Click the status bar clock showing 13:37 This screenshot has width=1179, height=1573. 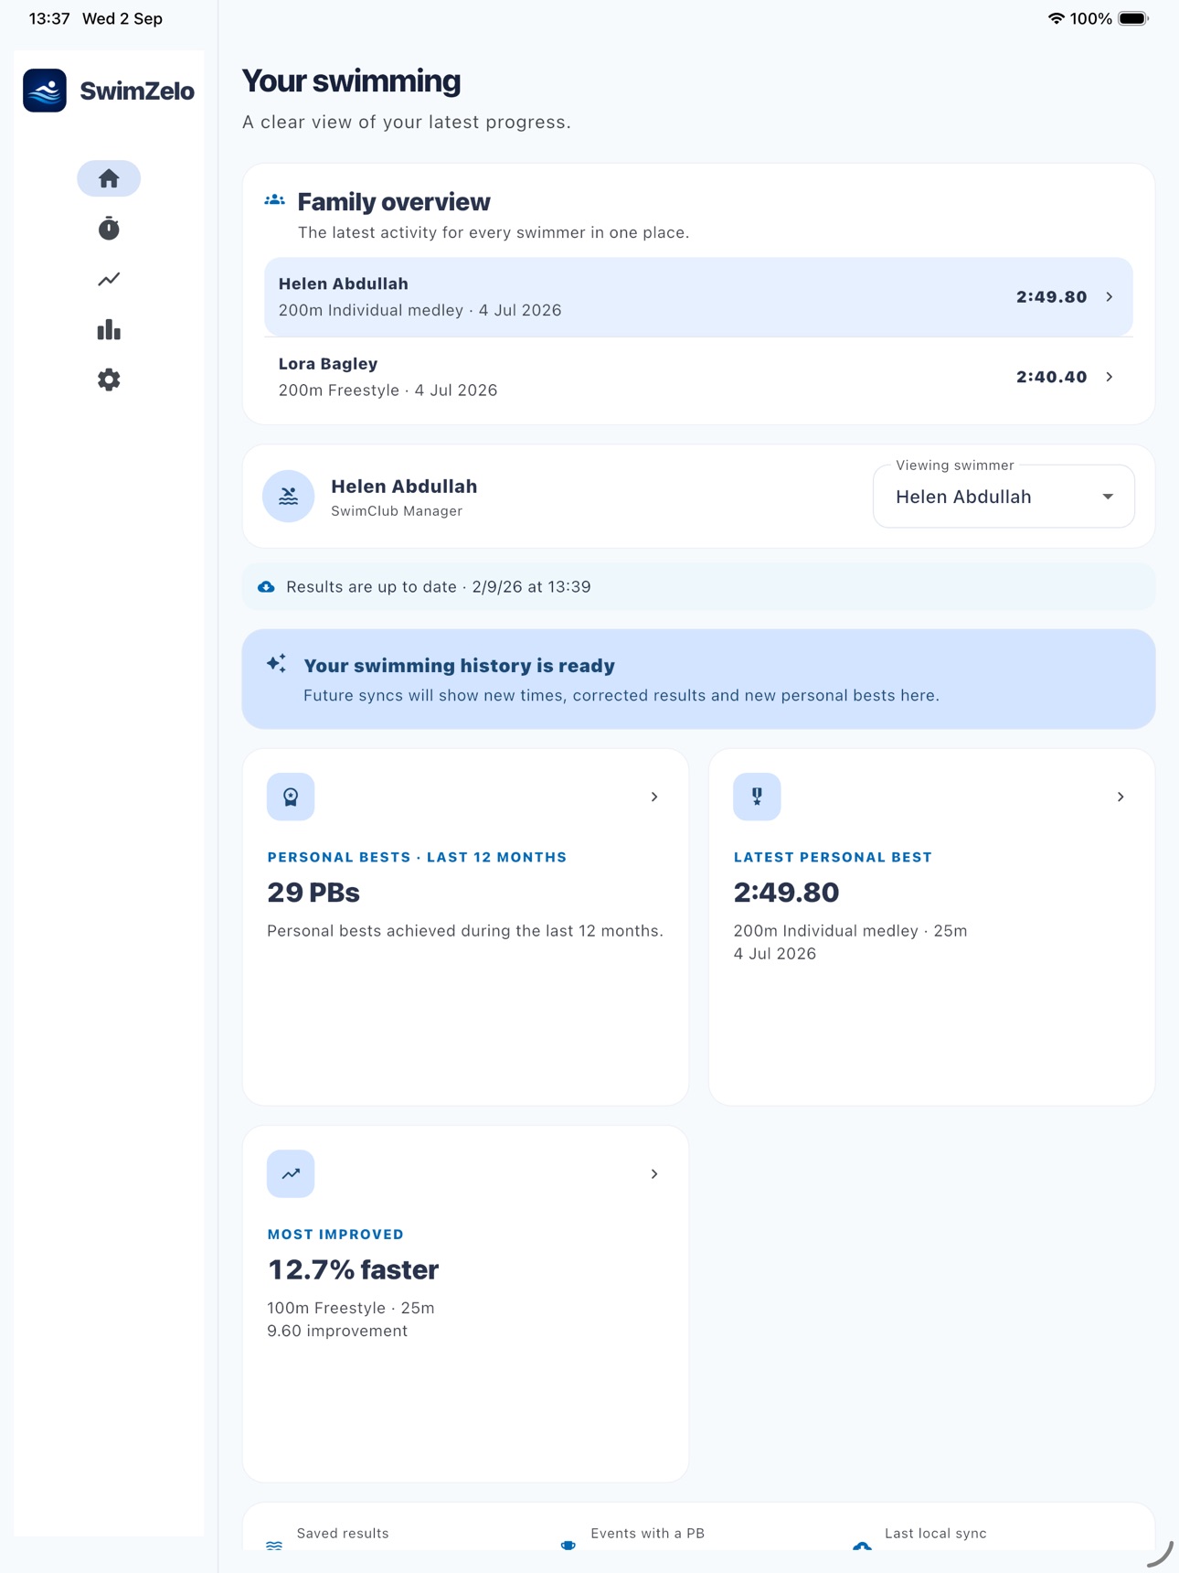(49, 18)
